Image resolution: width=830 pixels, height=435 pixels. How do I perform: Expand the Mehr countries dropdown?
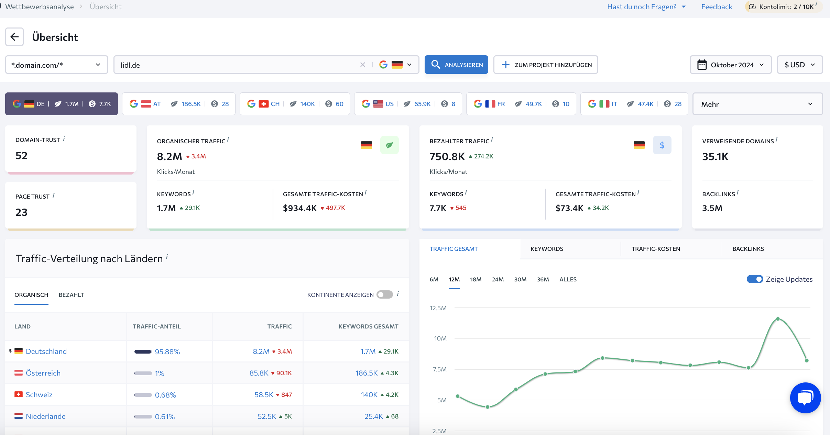pyautogui.click(x=757, y=104)
